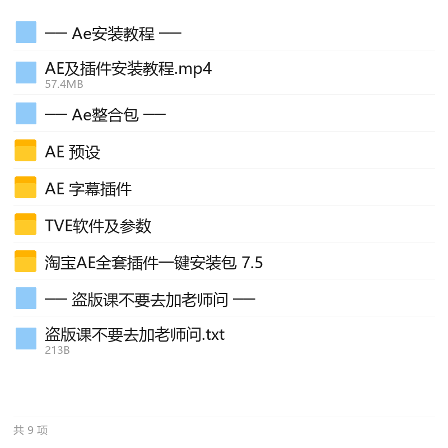Select the 盗版课不要去加老师问 divider title text

[150, 300]
